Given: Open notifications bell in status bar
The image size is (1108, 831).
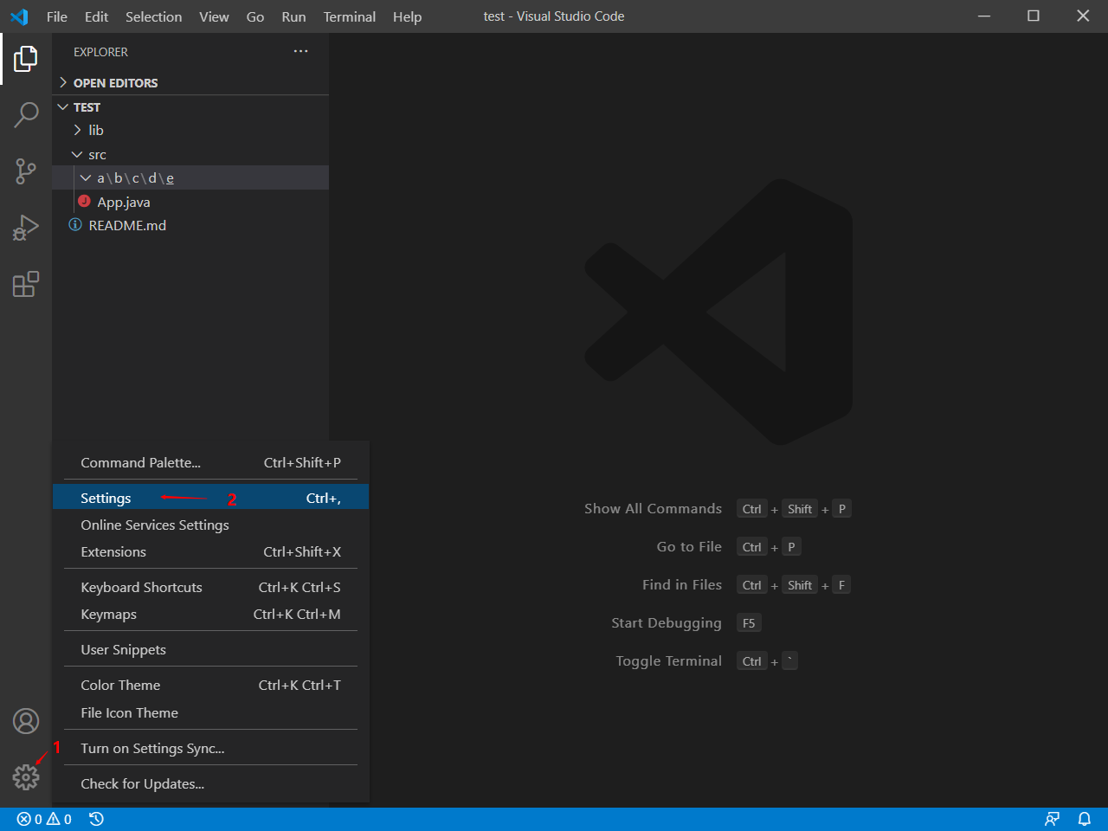Looking at the screenshot, I should [x=1084, y=819].
